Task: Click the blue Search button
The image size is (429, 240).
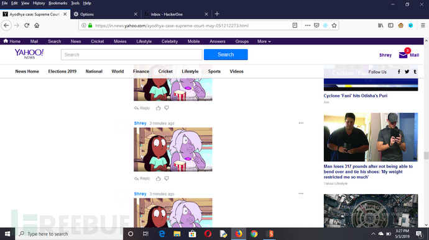Action: (226, 55)
